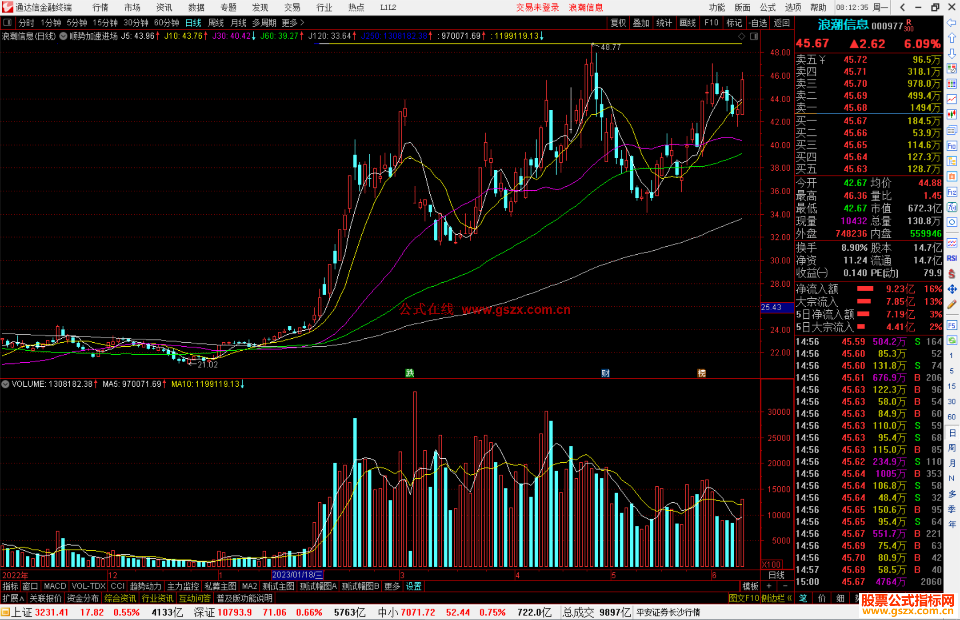The width and height of the screenshot is (960, 620).
Task: Open the f(x) formula manager icon
Action: pyautogui.click(x=952, y=208)
